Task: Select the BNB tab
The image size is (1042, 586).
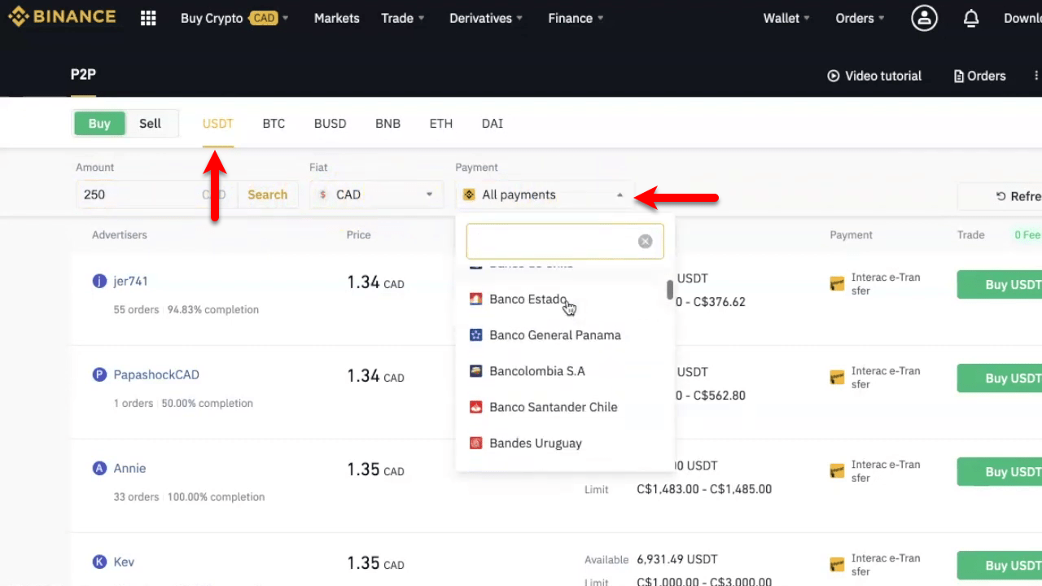Action: point(387,124)
